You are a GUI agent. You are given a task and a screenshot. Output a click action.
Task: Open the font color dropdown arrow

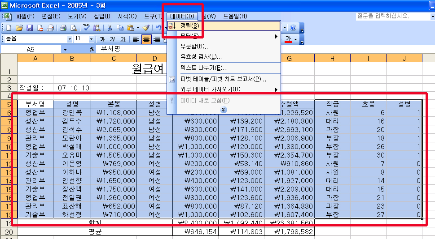[295, 39]
